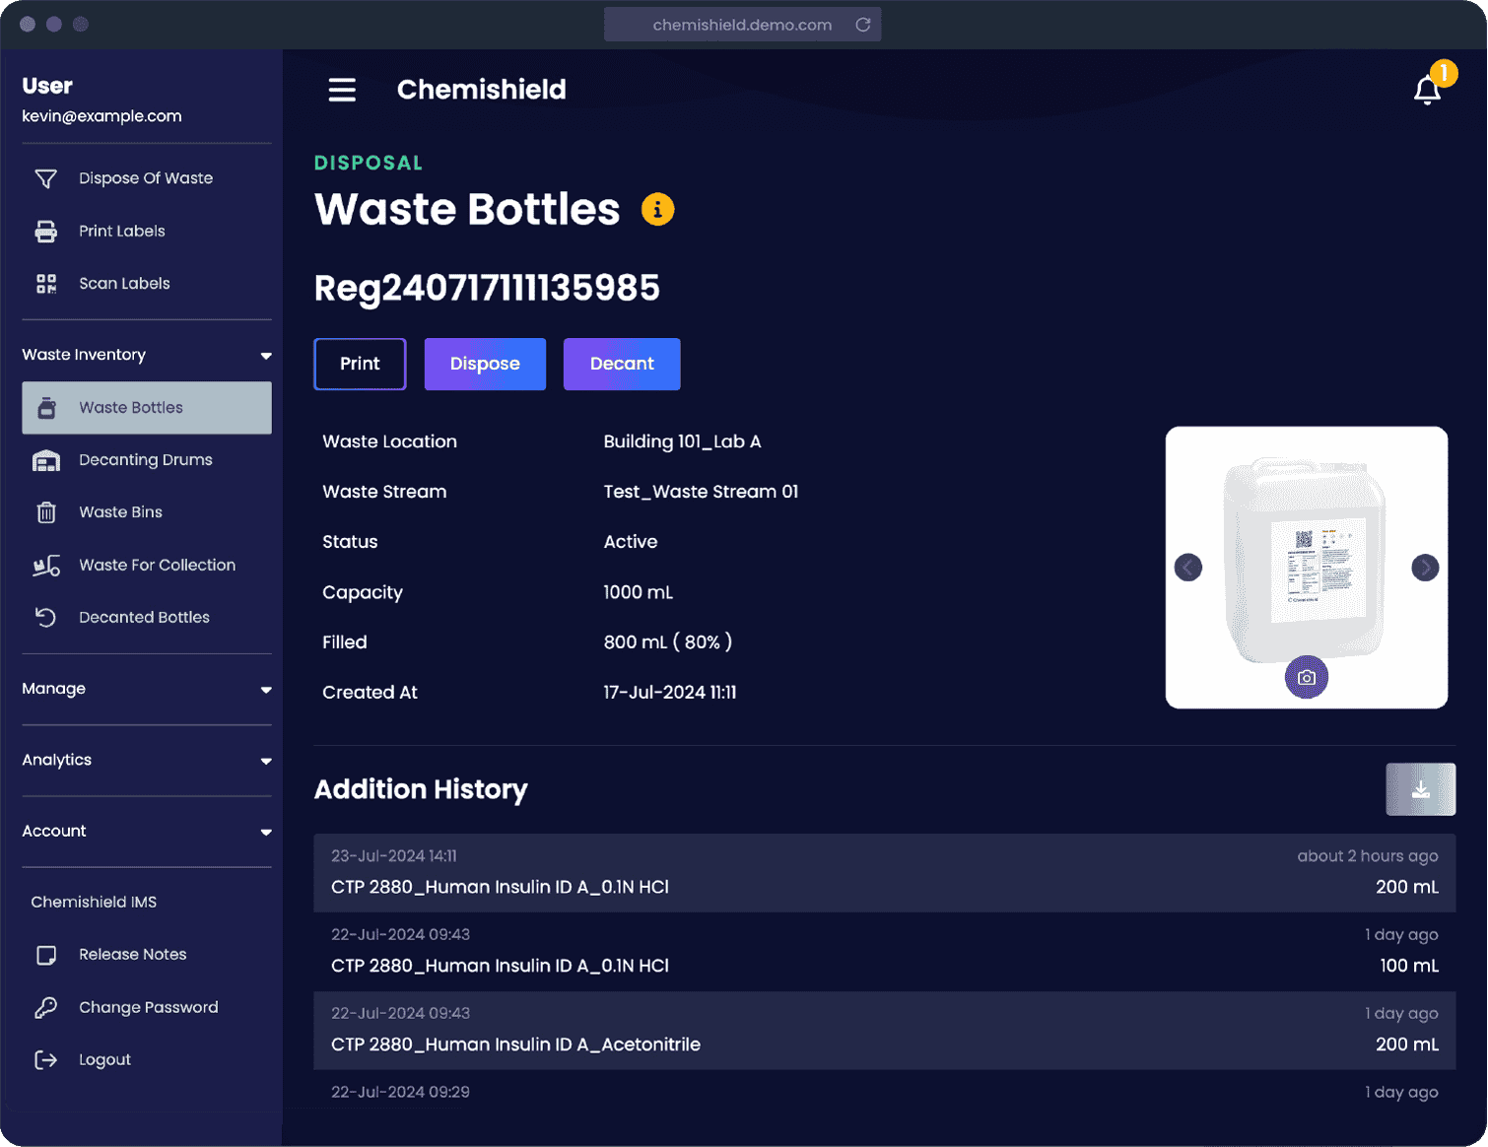Click the Test_Waste Stream 01 value
The image size is (1488, 1147).
(701, 492)
